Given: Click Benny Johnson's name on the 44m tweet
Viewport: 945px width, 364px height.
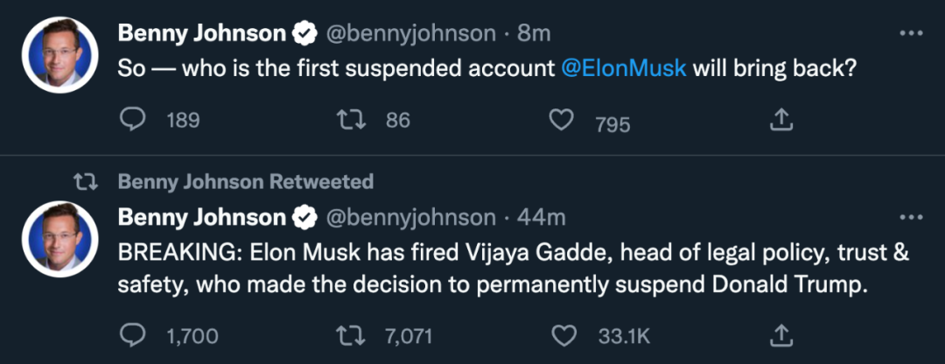Looking at the screenshot, I should coord(202,217).
